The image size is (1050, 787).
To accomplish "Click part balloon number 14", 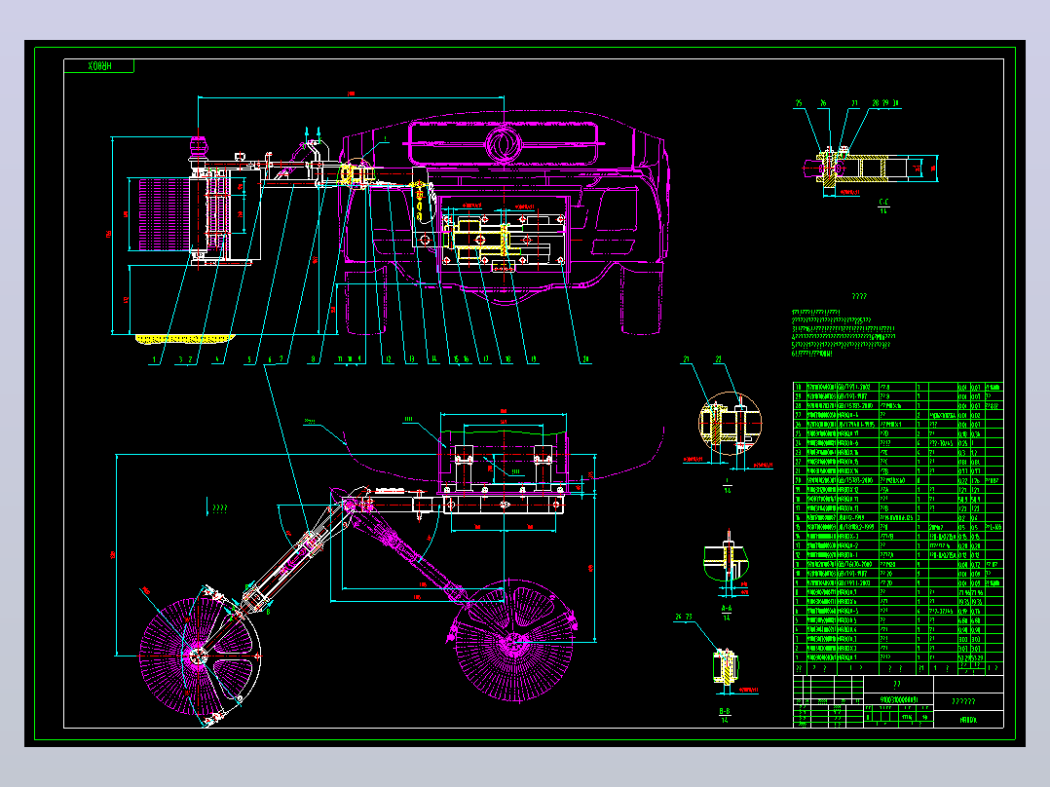I will point(434,360).
